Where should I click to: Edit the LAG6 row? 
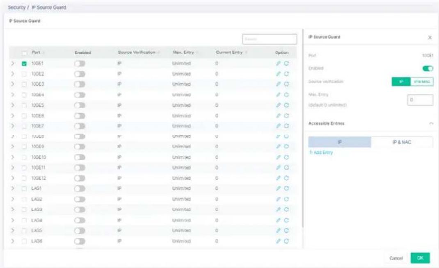click(x=278, y=241)
